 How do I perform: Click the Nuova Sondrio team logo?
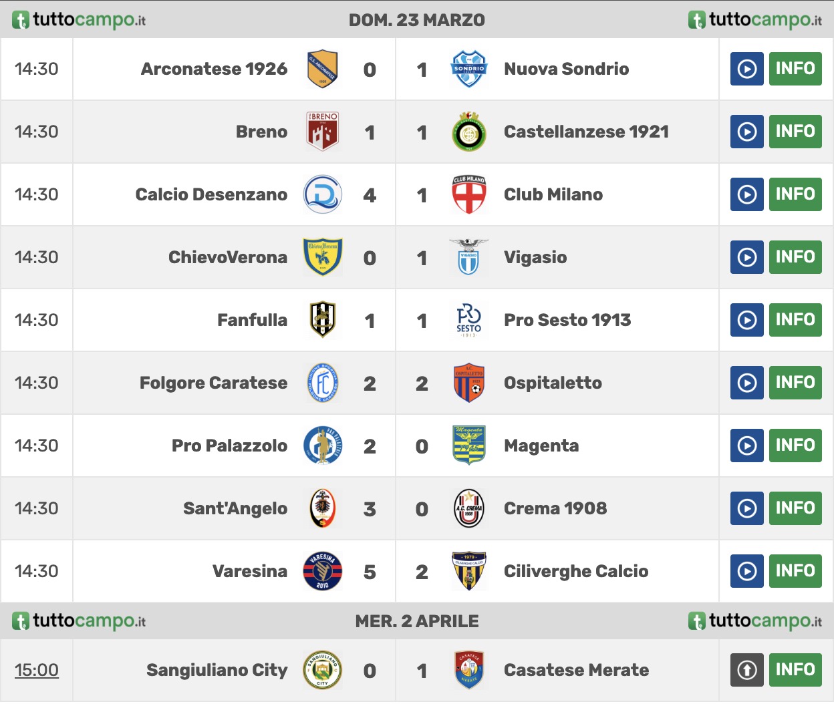[x=468, y=69]
